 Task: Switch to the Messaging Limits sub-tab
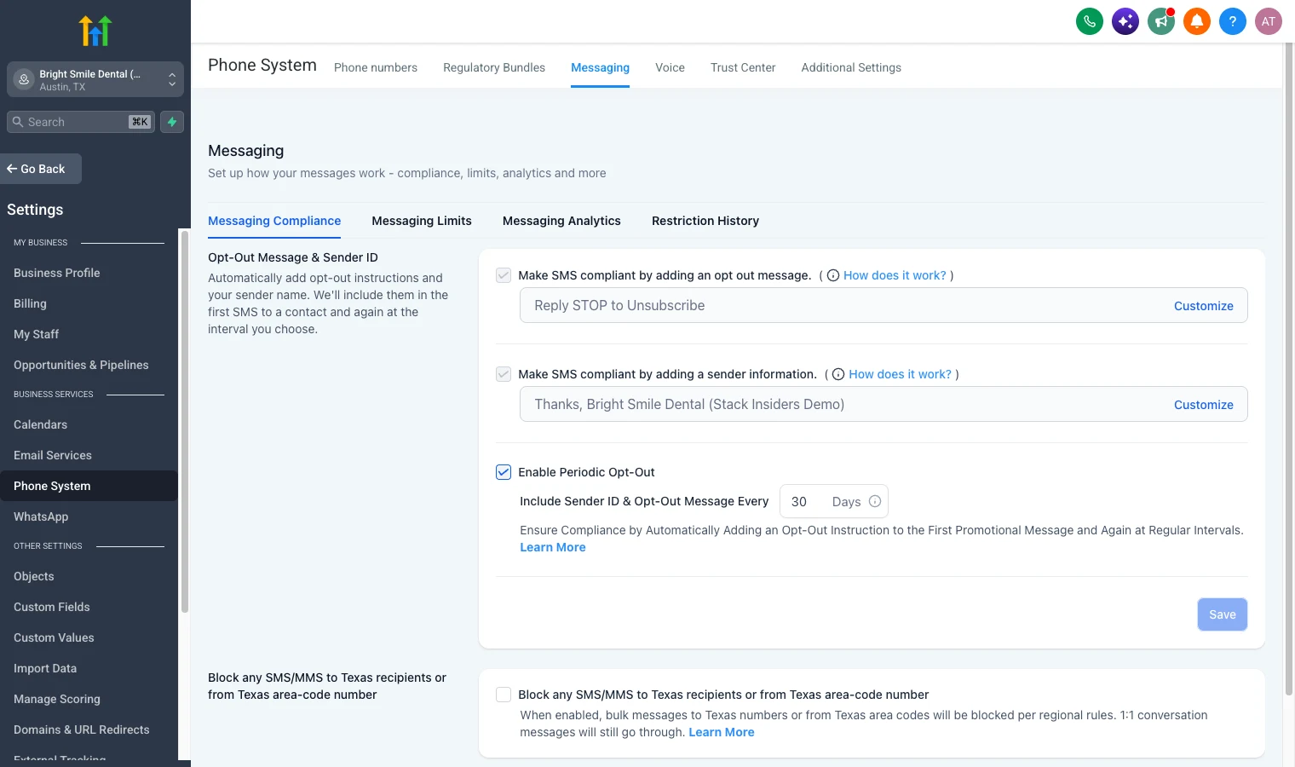[x=422, y=221]
